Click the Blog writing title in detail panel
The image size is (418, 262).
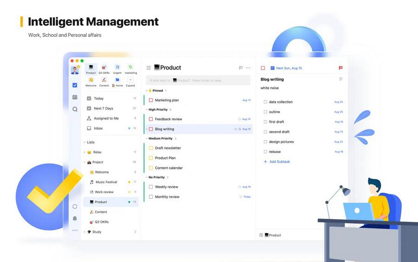pos(272,79)
